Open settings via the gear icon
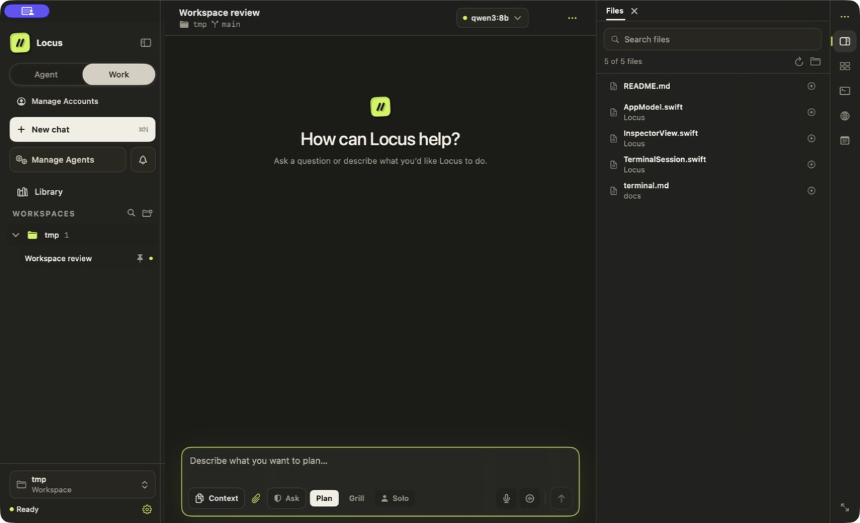Screen dimensions: 860x523 pos(147,509)
